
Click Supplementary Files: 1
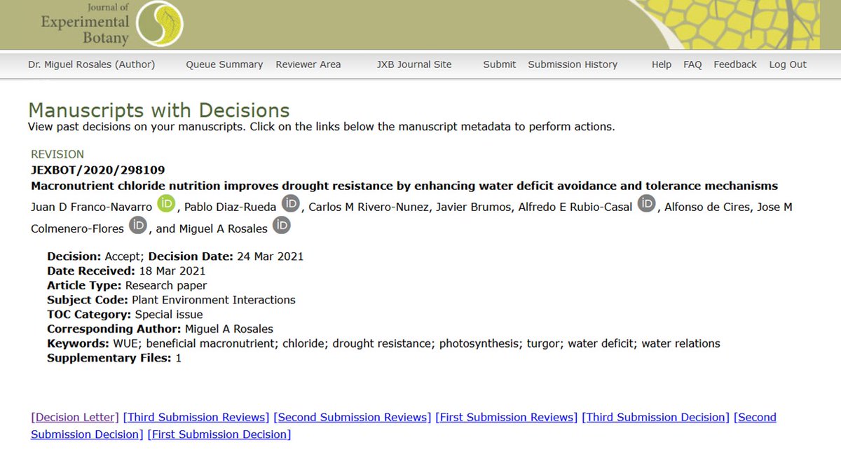114,358
